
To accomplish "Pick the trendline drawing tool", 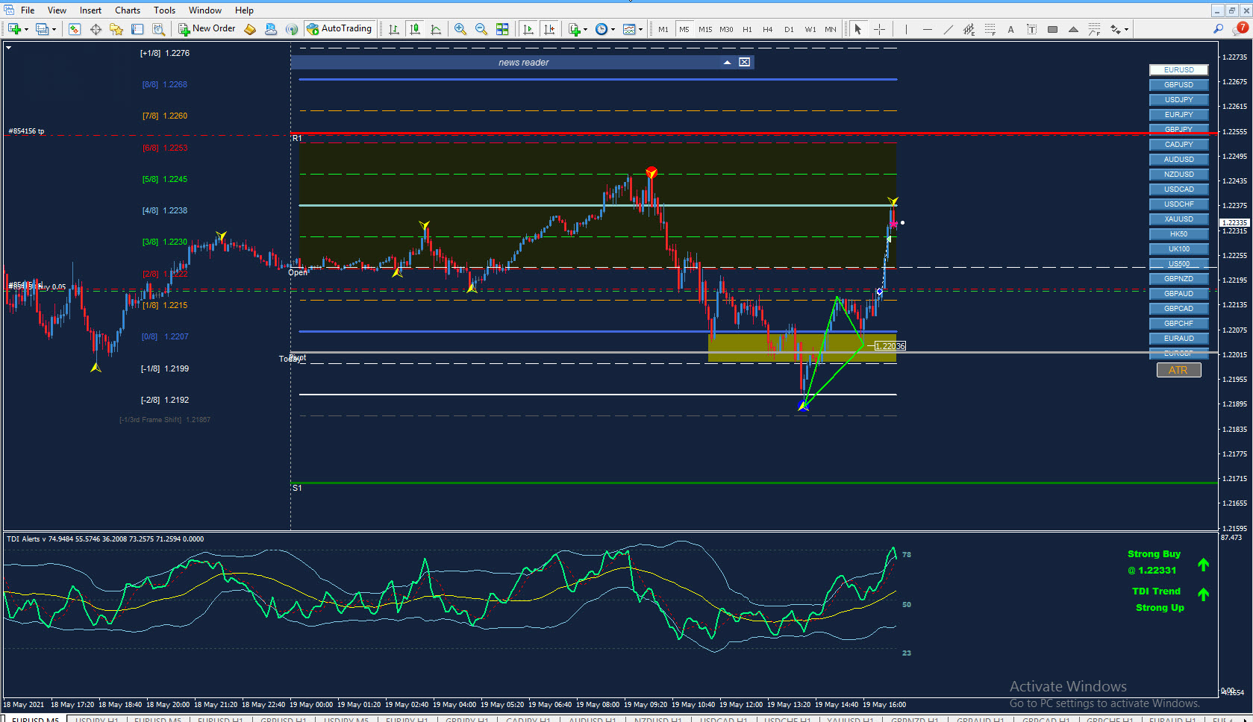I will (948, 29).
